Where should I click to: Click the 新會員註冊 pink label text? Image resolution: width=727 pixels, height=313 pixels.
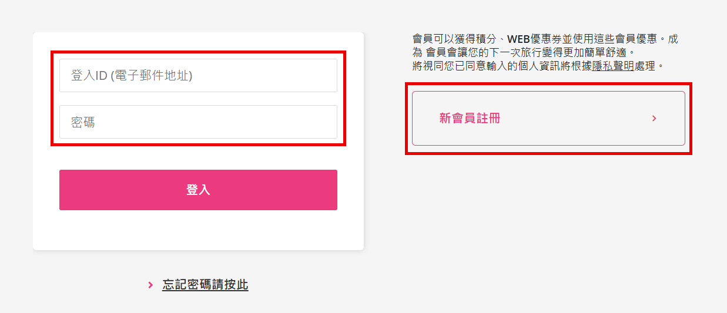470,118
